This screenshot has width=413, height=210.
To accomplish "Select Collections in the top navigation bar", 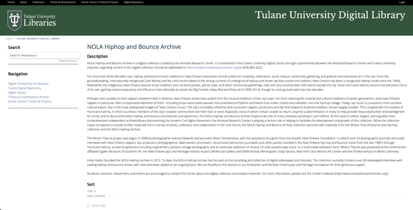I will pyautogui.click(x=38, y=2).
